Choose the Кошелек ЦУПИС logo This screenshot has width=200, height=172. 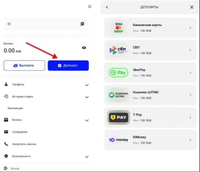(x=118, y=95)
